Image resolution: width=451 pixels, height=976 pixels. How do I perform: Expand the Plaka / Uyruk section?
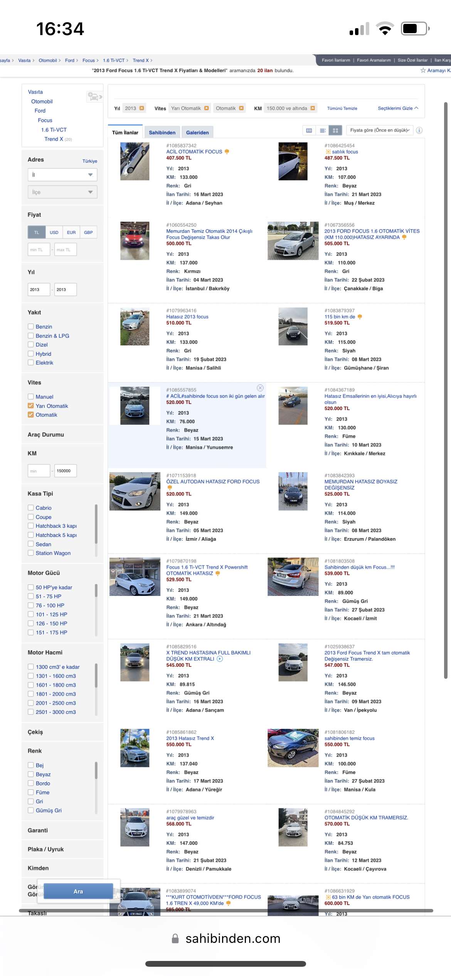coord(45,849)
